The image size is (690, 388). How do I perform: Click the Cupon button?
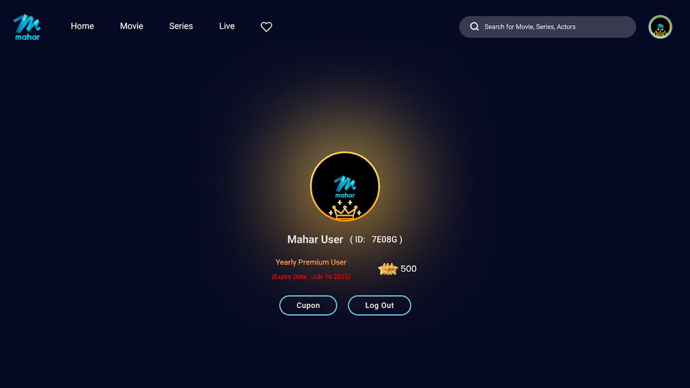[308, 306]
